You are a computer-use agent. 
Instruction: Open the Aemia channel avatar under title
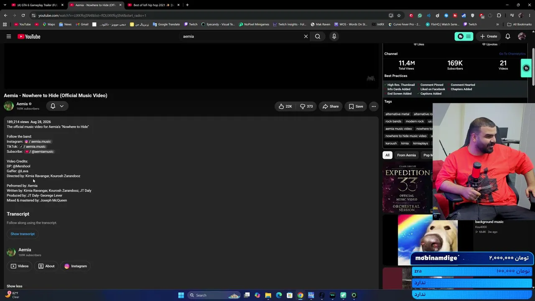9,106
